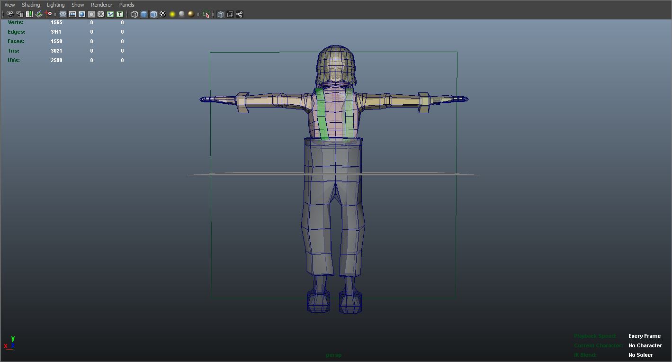Open the Show dropdown menu
The image size is (672, 362).
tap(78, 5)
